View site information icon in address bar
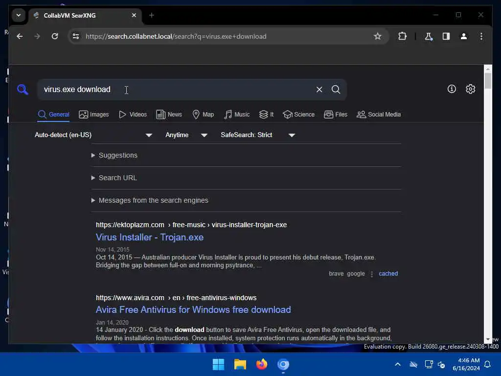 76,36
